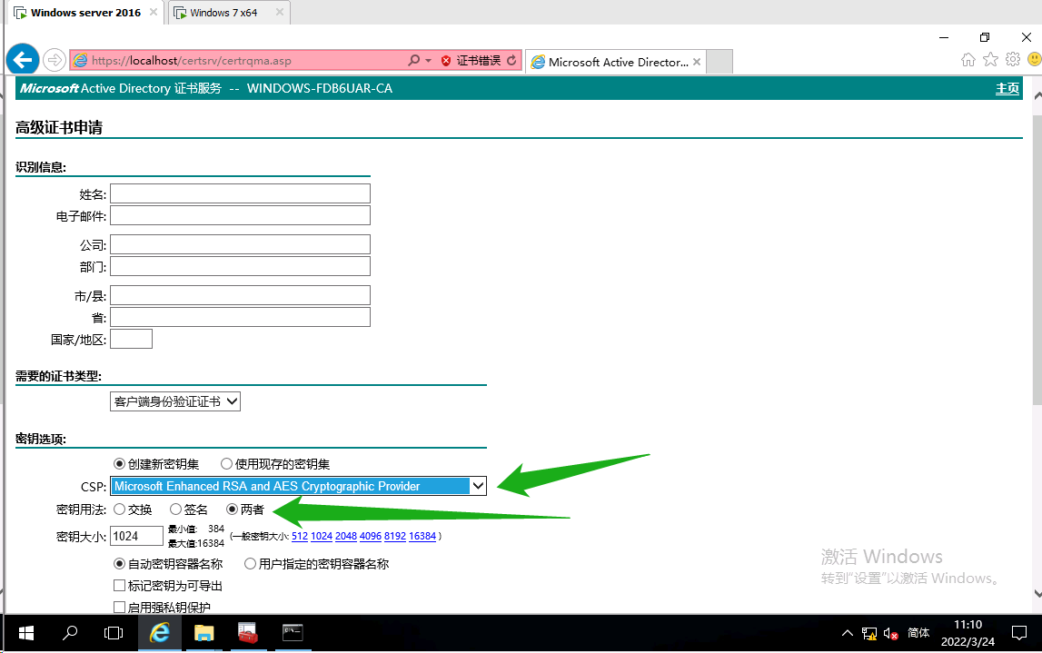Open the browser settings gear icon
Screen dimensions: 1042x653
pos(1013,60)
